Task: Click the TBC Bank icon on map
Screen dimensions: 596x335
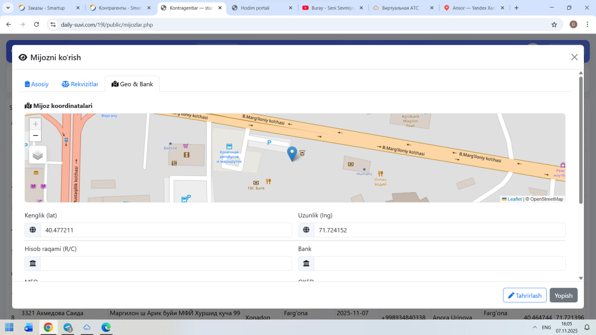Action: pos(256,182)
